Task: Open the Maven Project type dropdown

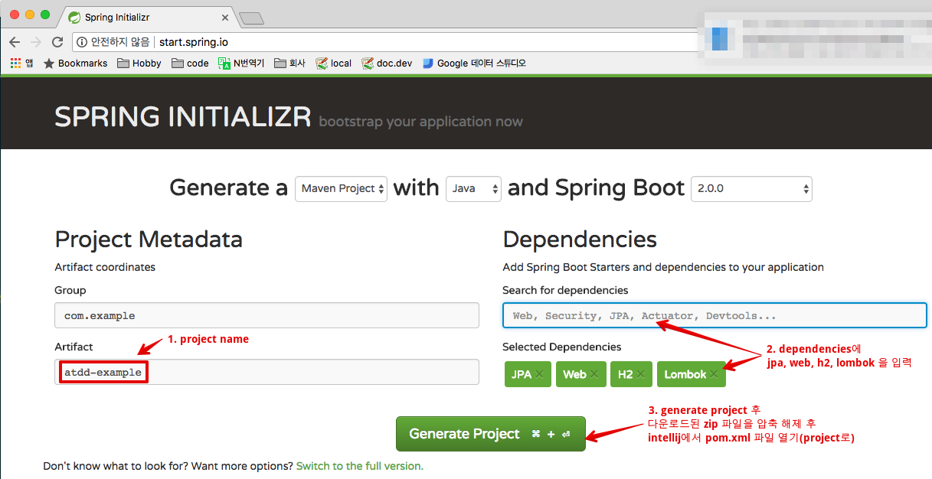Action: coord(341,188)
